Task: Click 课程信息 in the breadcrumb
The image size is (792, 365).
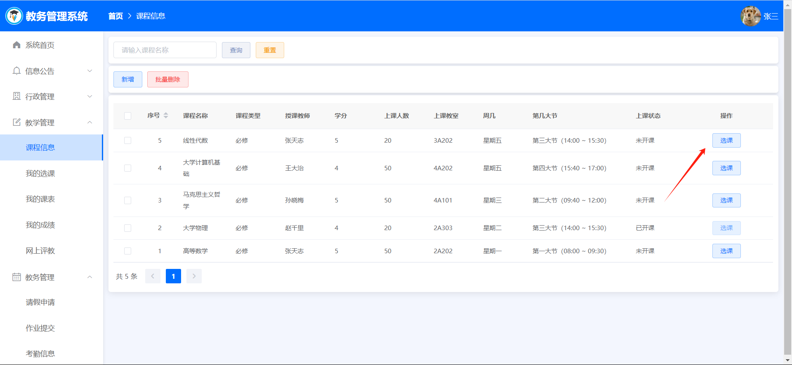Action: tap(151, 16)
